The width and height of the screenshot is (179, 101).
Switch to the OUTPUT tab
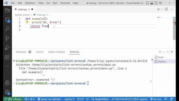pyautogui.click(x=40, y=52)
